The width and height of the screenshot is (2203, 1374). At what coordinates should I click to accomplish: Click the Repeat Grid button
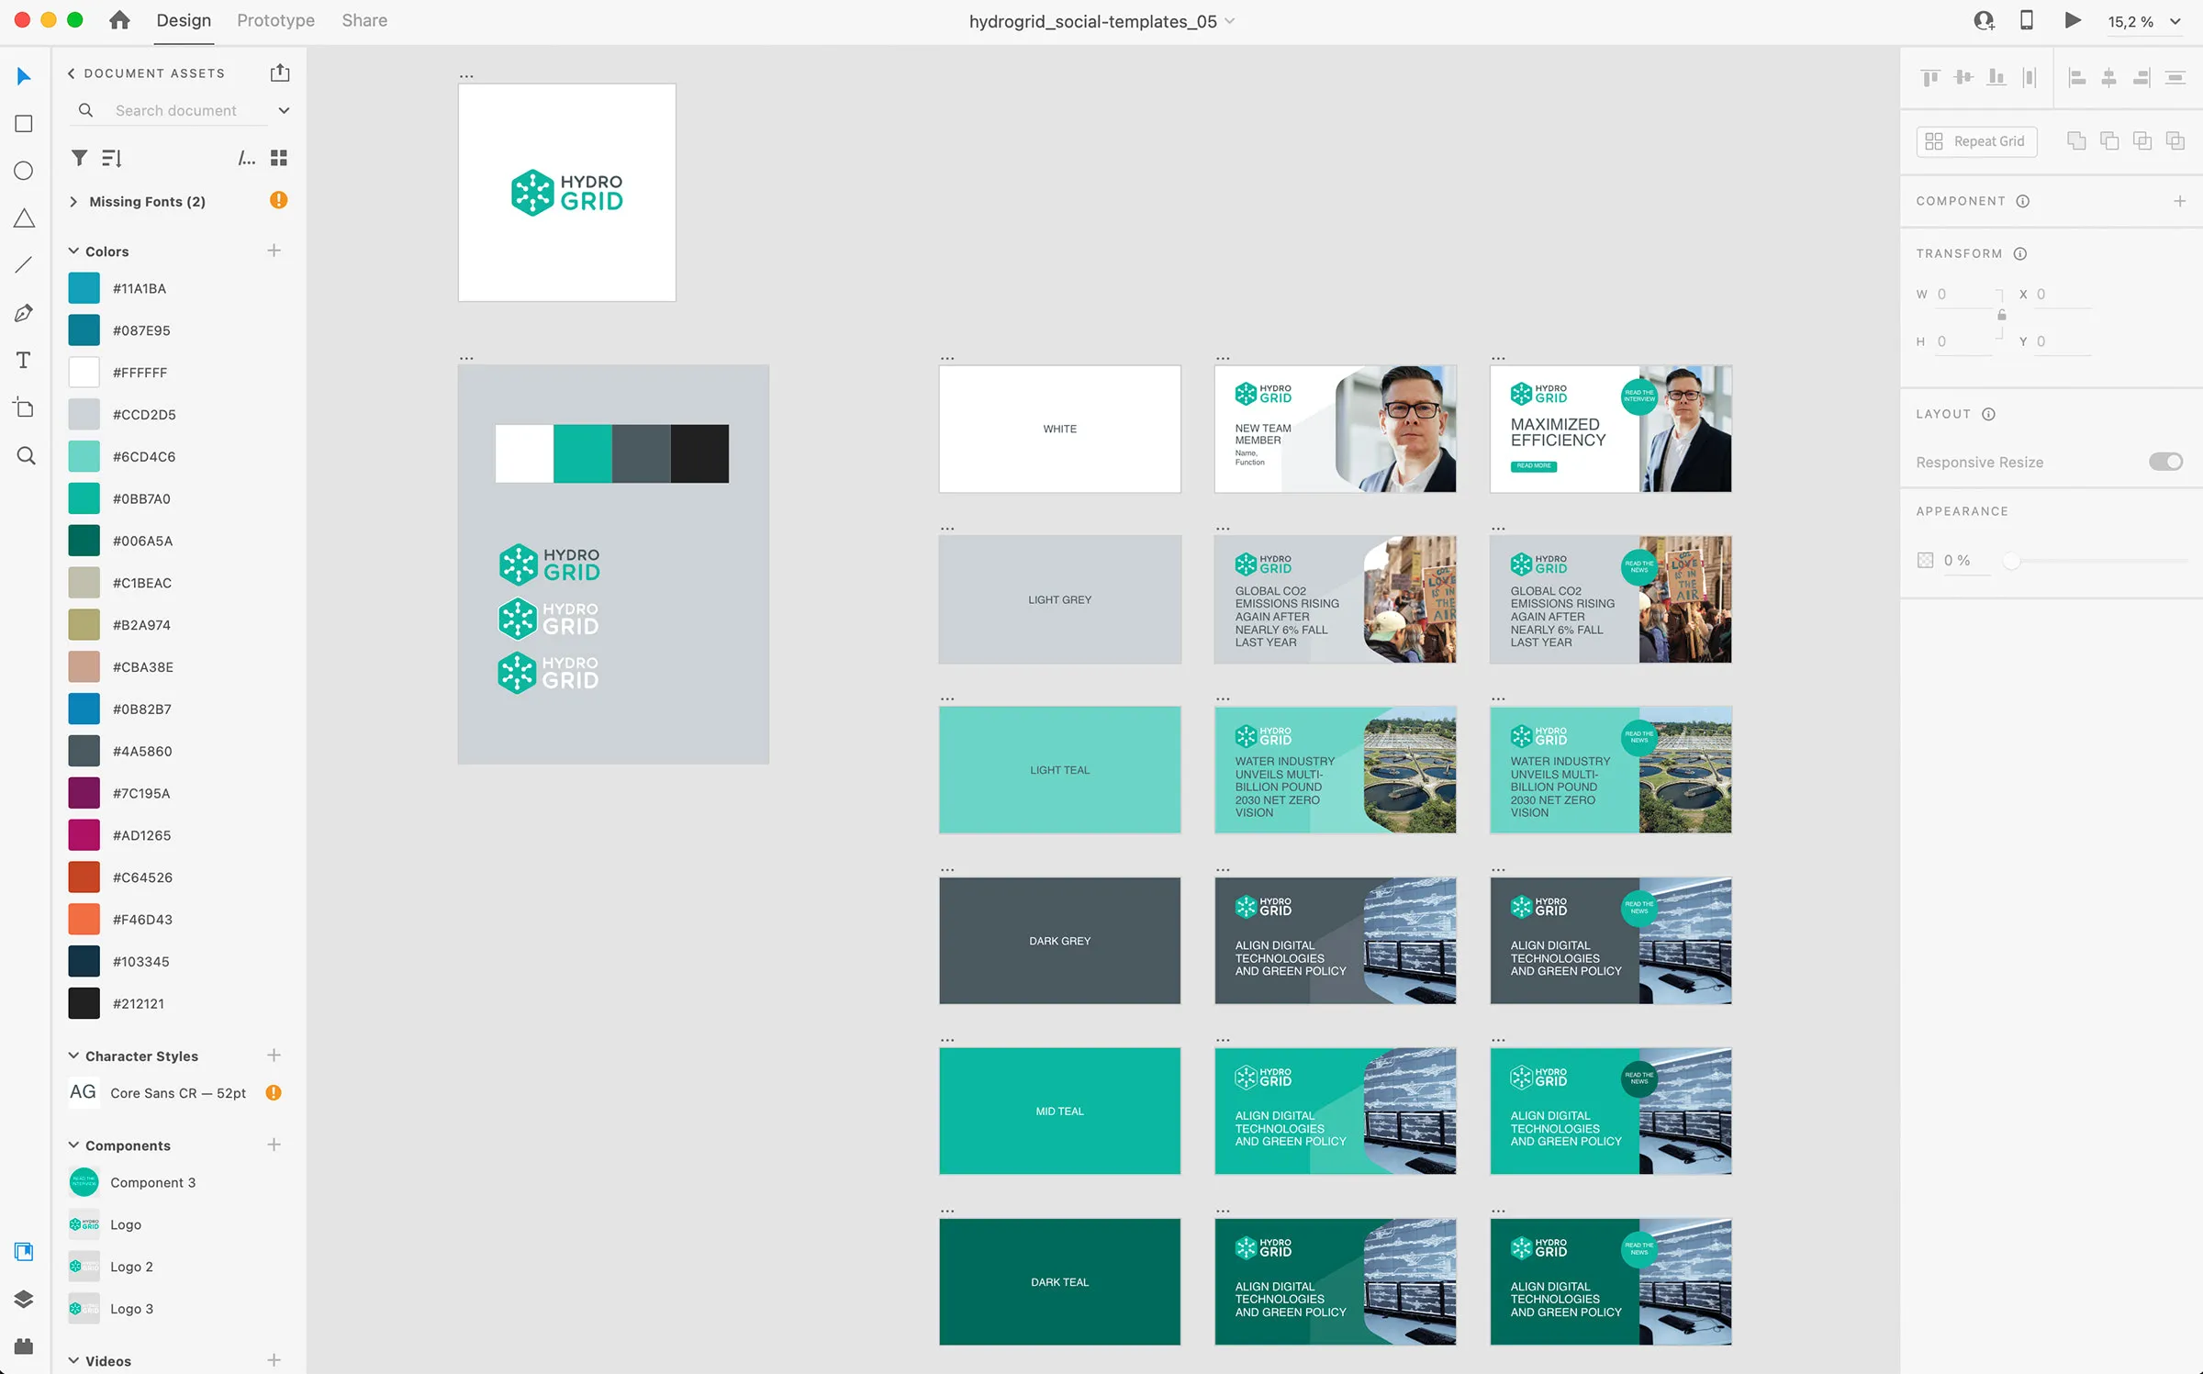pyautogui.click(x=1976, y=141)
